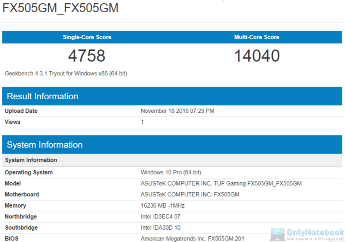Image resolution: width=345 pixels, height=242 pixels.
Task: Click the TUF Gaming FX505GM_FX505GM model value
Action: [221, 183]
